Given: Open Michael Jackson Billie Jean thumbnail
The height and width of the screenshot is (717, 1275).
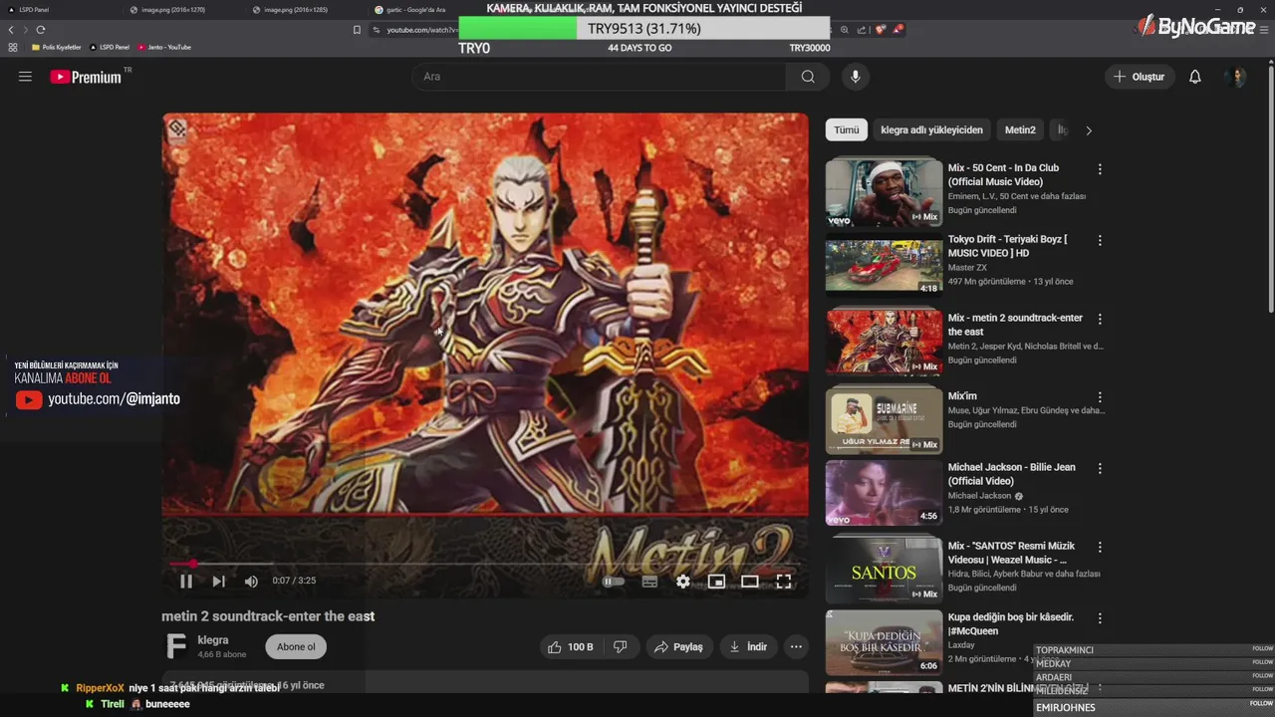Looking at the screenshot, I should 884,492.
